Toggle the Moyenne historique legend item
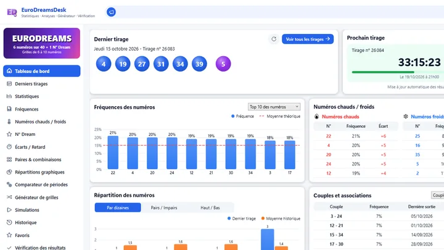 pyautogui.click(x=281, y=219)
